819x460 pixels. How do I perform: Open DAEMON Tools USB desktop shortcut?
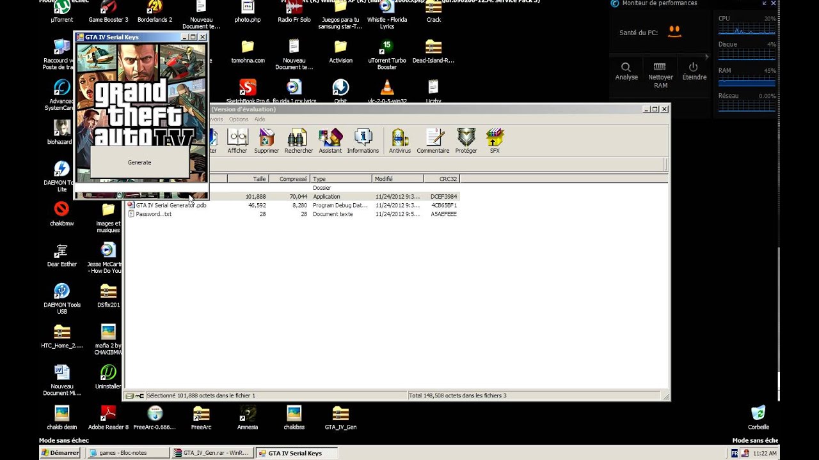click(x=62, y=298)
